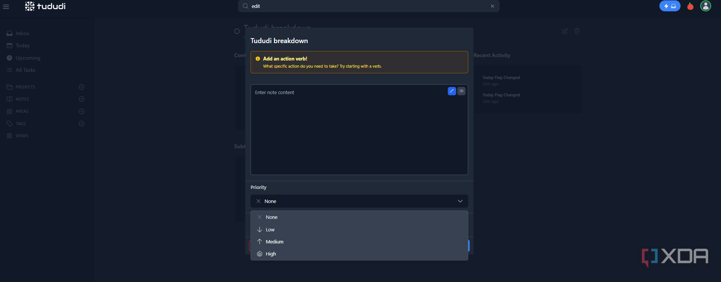Open the Areas section
The height and width of the screenshot is (282, 721).
[x=22, y=111]
